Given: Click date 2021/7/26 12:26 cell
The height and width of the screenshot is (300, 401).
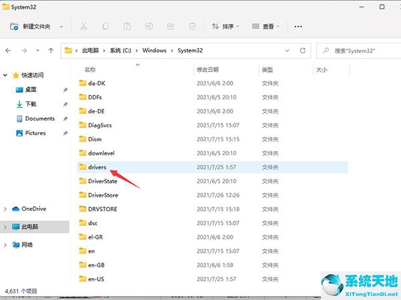Looking at the screenshot, I should click(x=218, y=195).
